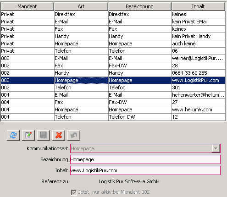Click the Bezeichnung input field
Image resolution: width=227 pixels, height=197 pixels.
(145, 159)
